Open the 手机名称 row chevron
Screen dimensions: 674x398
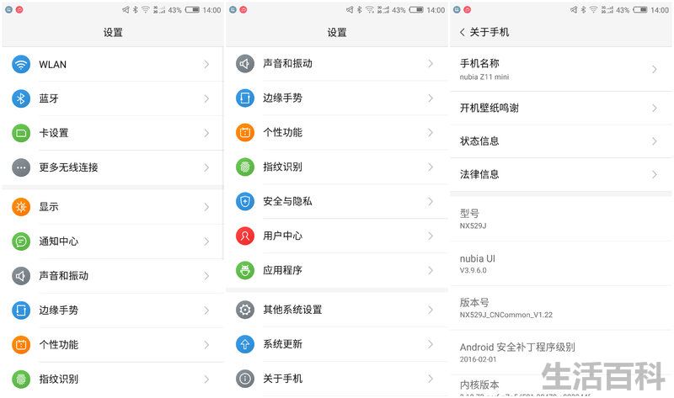tap(655, 69)
